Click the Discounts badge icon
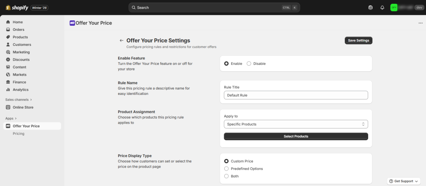426x186 pixels. [x=8, y=60]
